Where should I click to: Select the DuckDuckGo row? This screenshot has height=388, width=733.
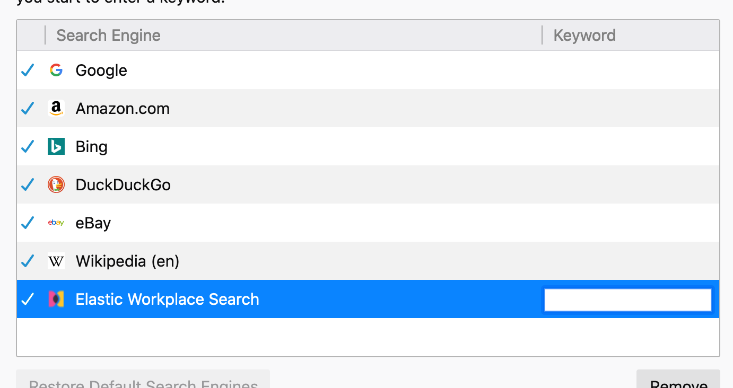318,184
